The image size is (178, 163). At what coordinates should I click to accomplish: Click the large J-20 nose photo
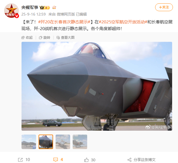[97, 86]
